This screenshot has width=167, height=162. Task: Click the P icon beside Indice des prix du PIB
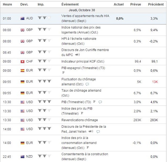[82, 113]
